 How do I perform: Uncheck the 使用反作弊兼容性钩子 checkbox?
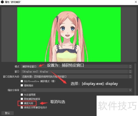22,107
